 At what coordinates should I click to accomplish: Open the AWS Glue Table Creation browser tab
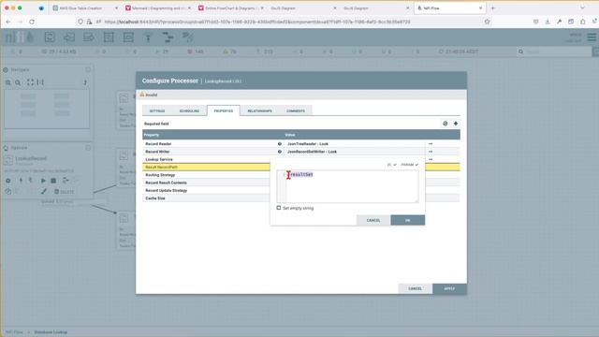coord(85,8)
